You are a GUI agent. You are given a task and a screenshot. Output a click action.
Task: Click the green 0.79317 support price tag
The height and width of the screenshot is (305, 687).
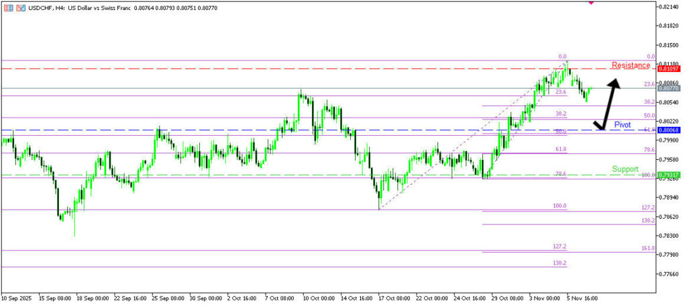(x=668, y=175)
